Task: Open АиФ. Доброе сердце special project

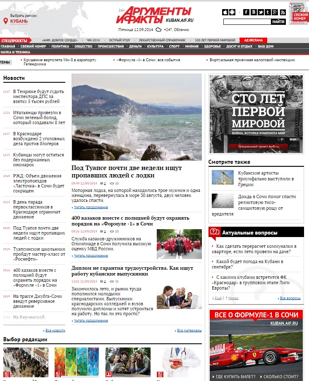Action: (60, 41)
